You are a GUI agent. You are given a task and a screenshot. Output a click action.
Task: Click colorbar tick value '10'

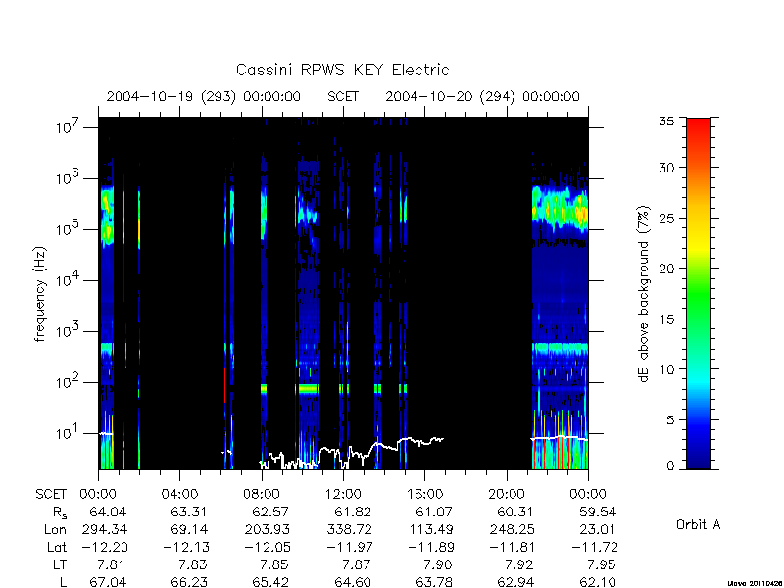pos(666,369)
